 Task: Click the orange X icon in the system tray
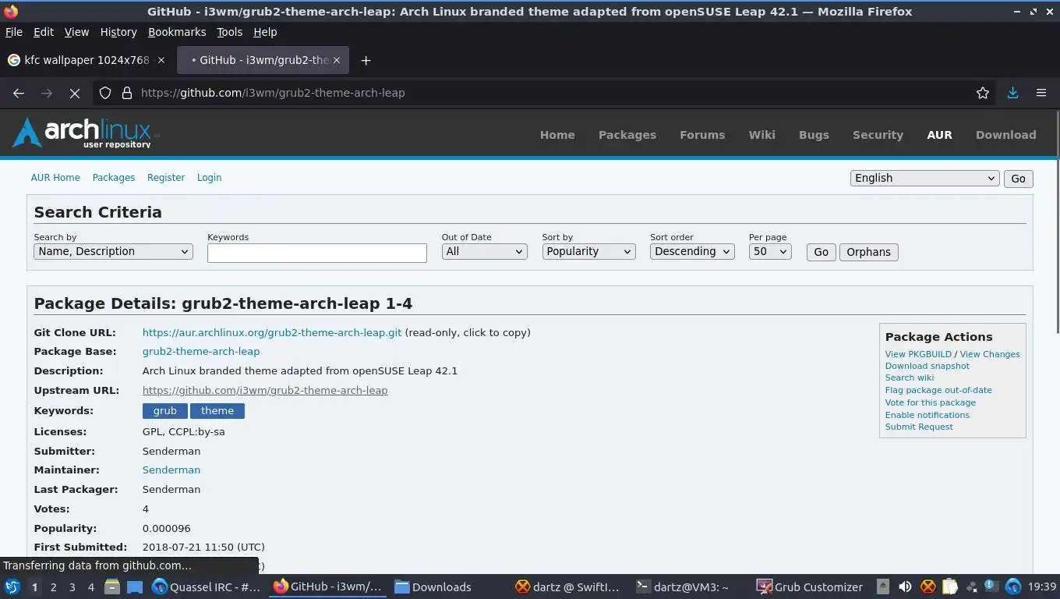927,587
